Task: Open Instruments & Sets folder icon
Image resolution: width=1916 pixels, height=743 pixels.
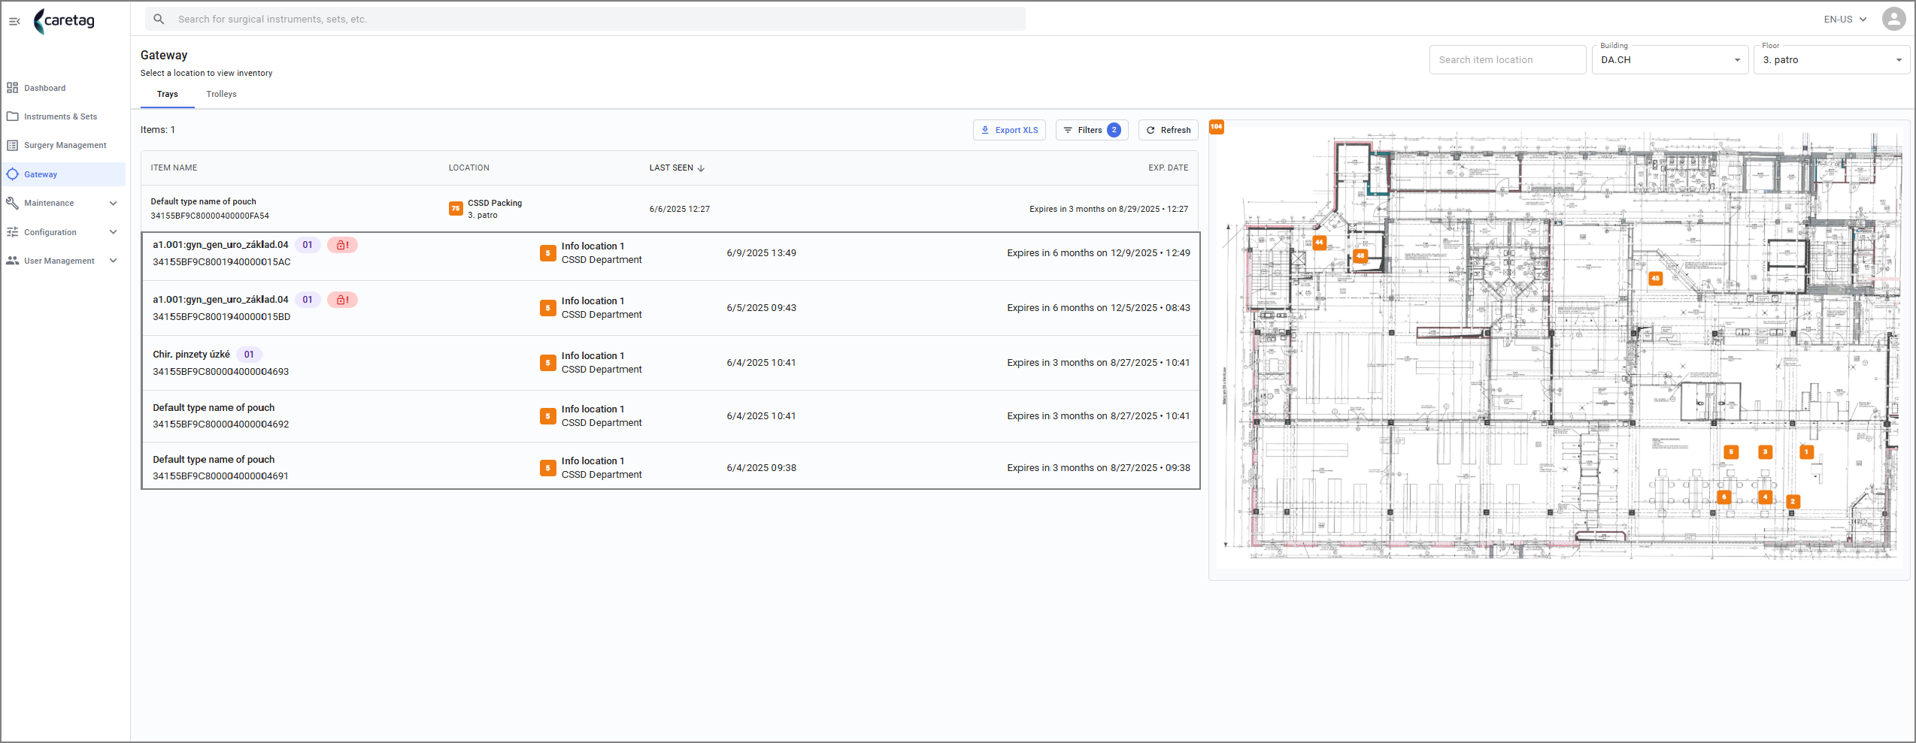Action: point(13,116)
